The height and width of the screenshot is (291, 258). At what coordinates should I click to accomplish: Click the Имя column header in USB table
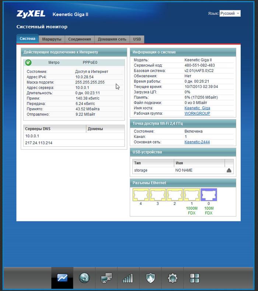coord(199,163)
